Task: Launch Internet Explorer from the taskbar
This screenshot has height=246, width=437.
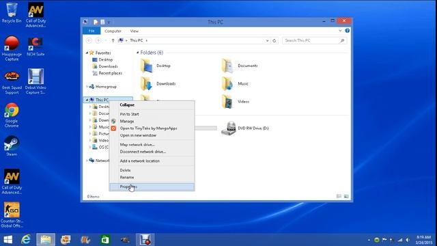Action: tap(26, 240)
